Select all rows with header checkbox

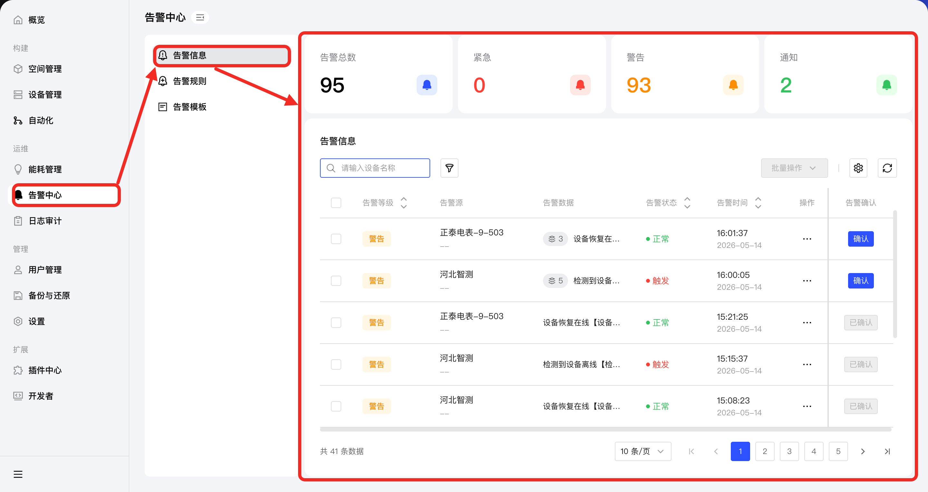(336, 203)
